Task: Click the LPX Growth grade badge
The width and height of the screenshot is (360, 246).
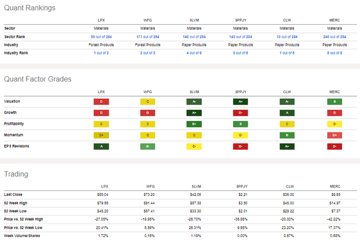Action: (x=101, y=113)
